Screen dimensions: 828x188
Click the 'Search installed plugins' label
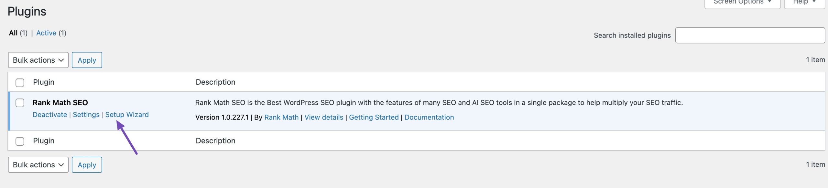point(632,35)
